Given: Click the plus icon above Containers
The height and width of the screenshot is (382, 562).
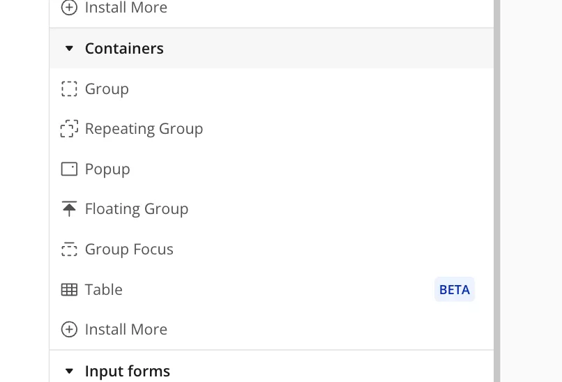Looking at the screenshot, I should tap(69, 8).
